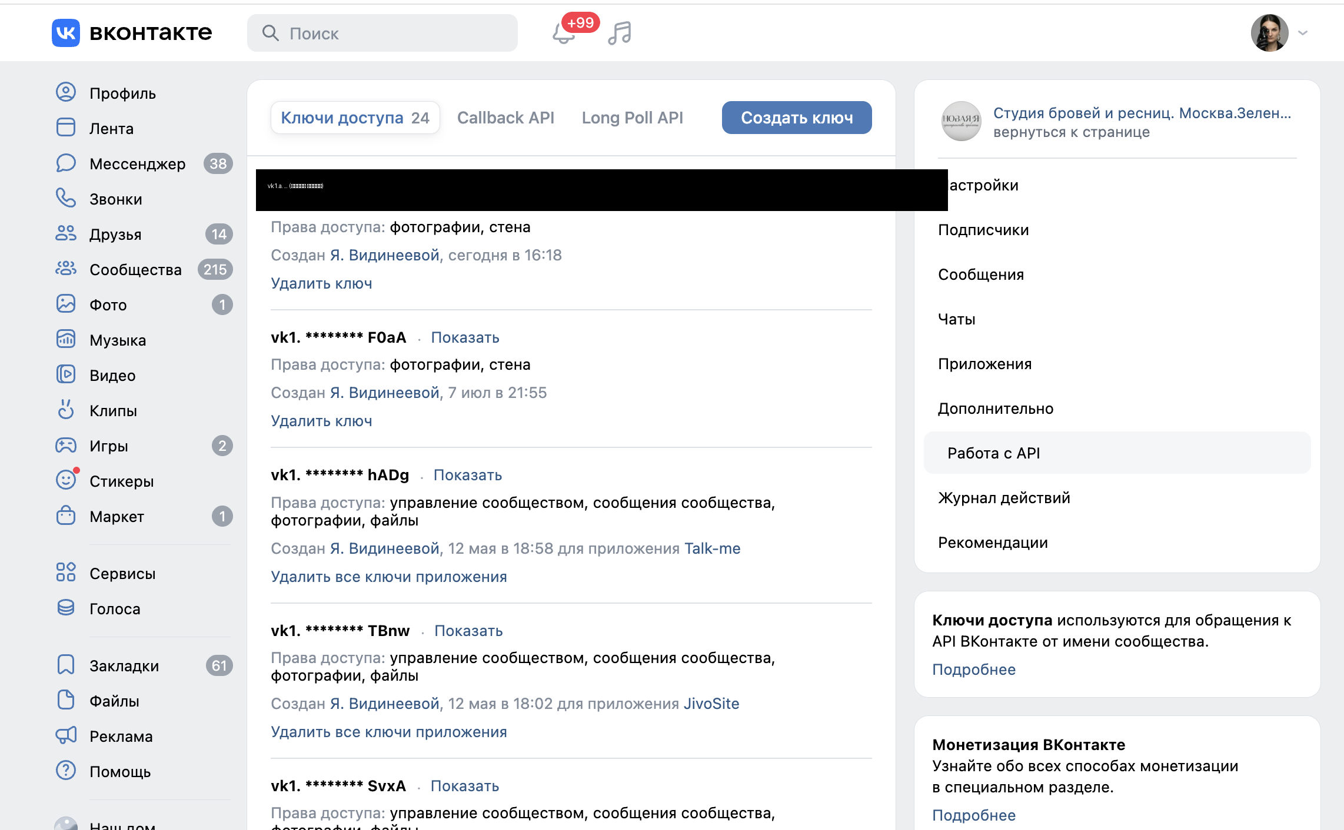
Task: Open Мессенджер chat bubble icon
Action: pos(66,163)
